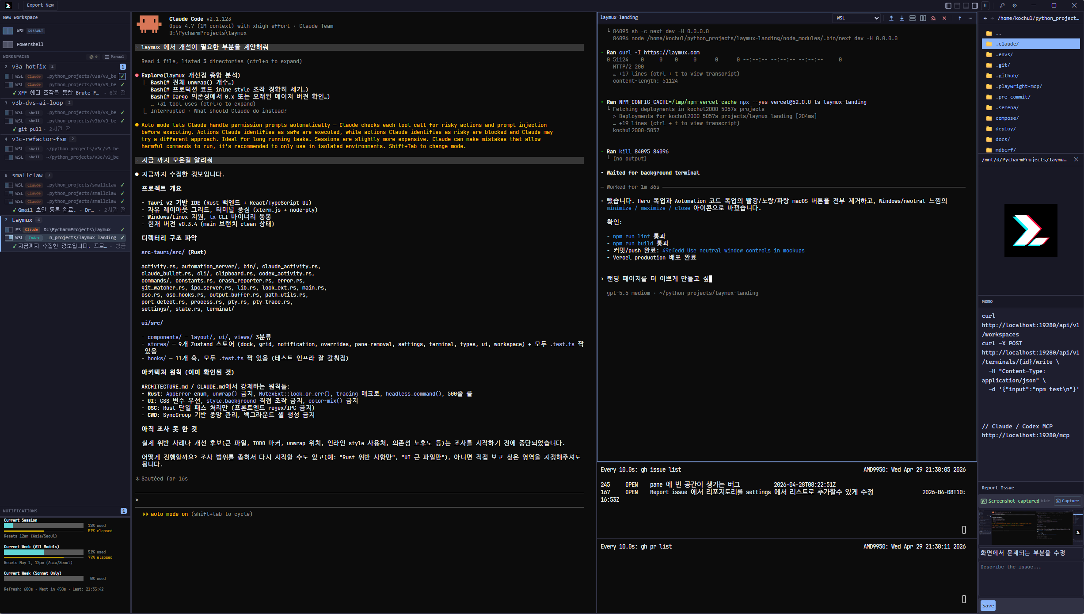Screen dimensions: 1084x614
Task: Expand the smallclaw workspace
Action: 27,175
